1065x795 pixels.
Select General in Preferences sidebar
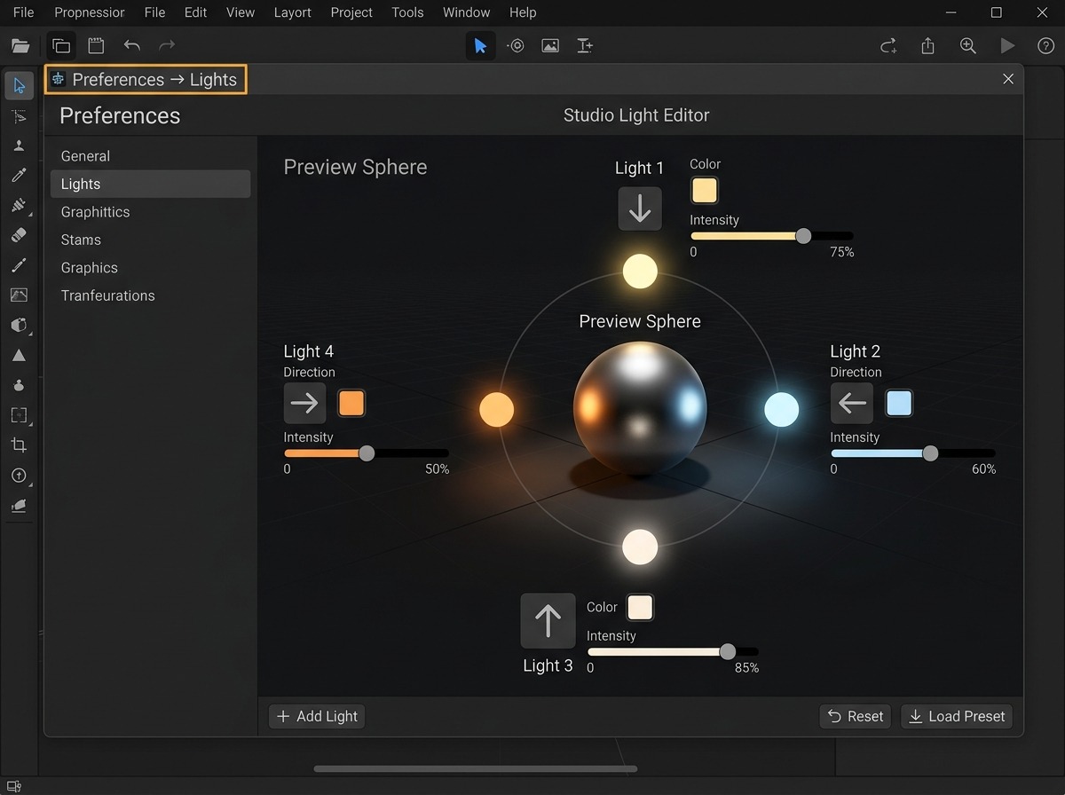150,156
